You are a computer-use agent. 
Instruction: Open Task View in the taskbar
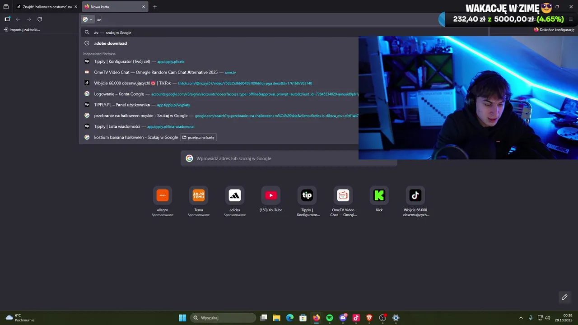pyautogui.click(x=264, y=318)
